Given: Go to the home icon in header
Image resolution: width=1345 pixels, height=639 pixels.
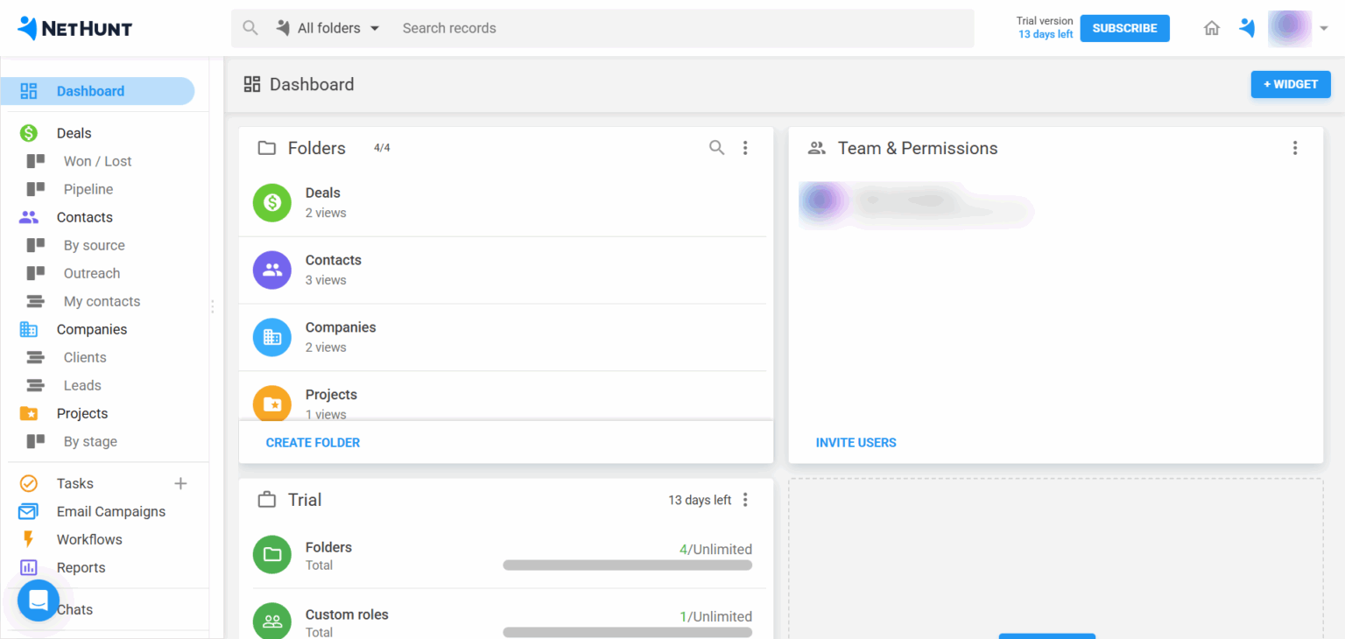Looking at the screenshot, I should tap(1212, 28).
